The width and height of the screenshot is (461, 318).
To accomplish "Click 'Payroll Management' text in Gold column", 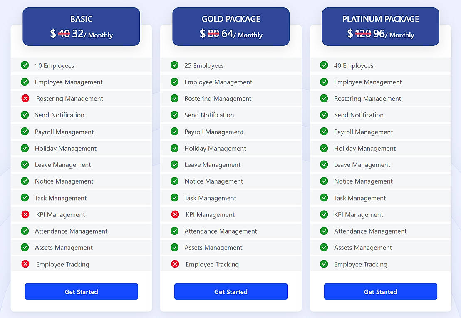I will click(x=214, y=132).
